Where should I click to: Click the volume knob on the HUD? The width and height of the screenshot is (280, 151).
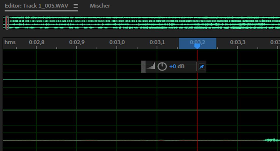(x=162, y=66)
